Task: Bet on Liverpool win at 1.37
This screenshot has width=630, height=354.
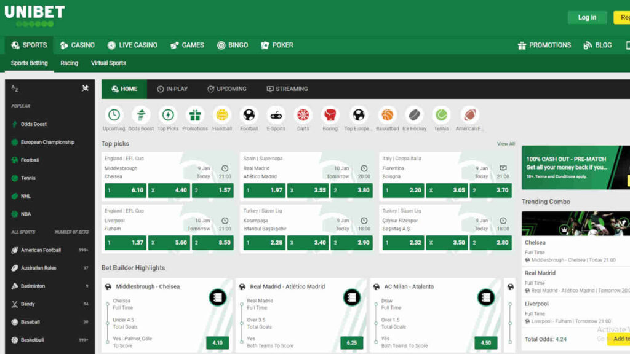Action: click(x=126, y=242)
